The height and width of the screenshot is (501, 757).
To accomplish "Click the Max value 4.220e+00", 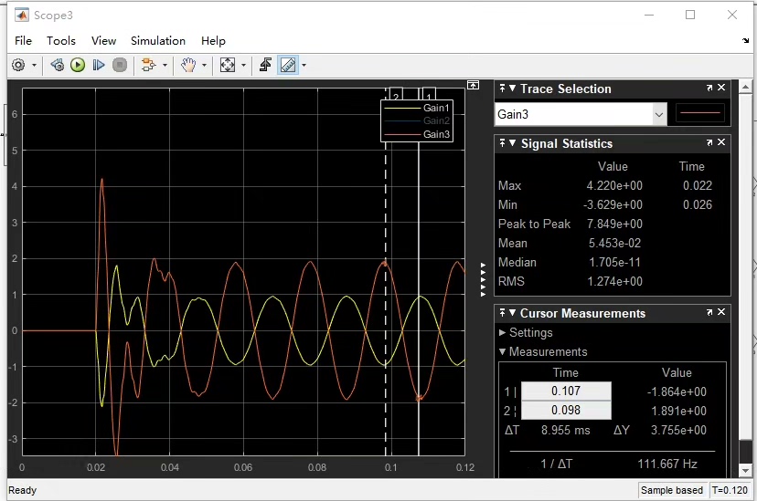I will click(x=614, y=186).
